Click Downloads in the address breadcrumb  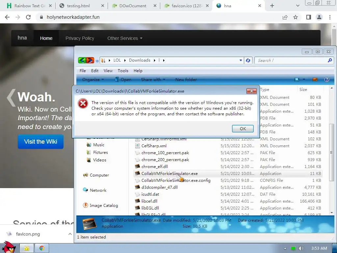140,60
